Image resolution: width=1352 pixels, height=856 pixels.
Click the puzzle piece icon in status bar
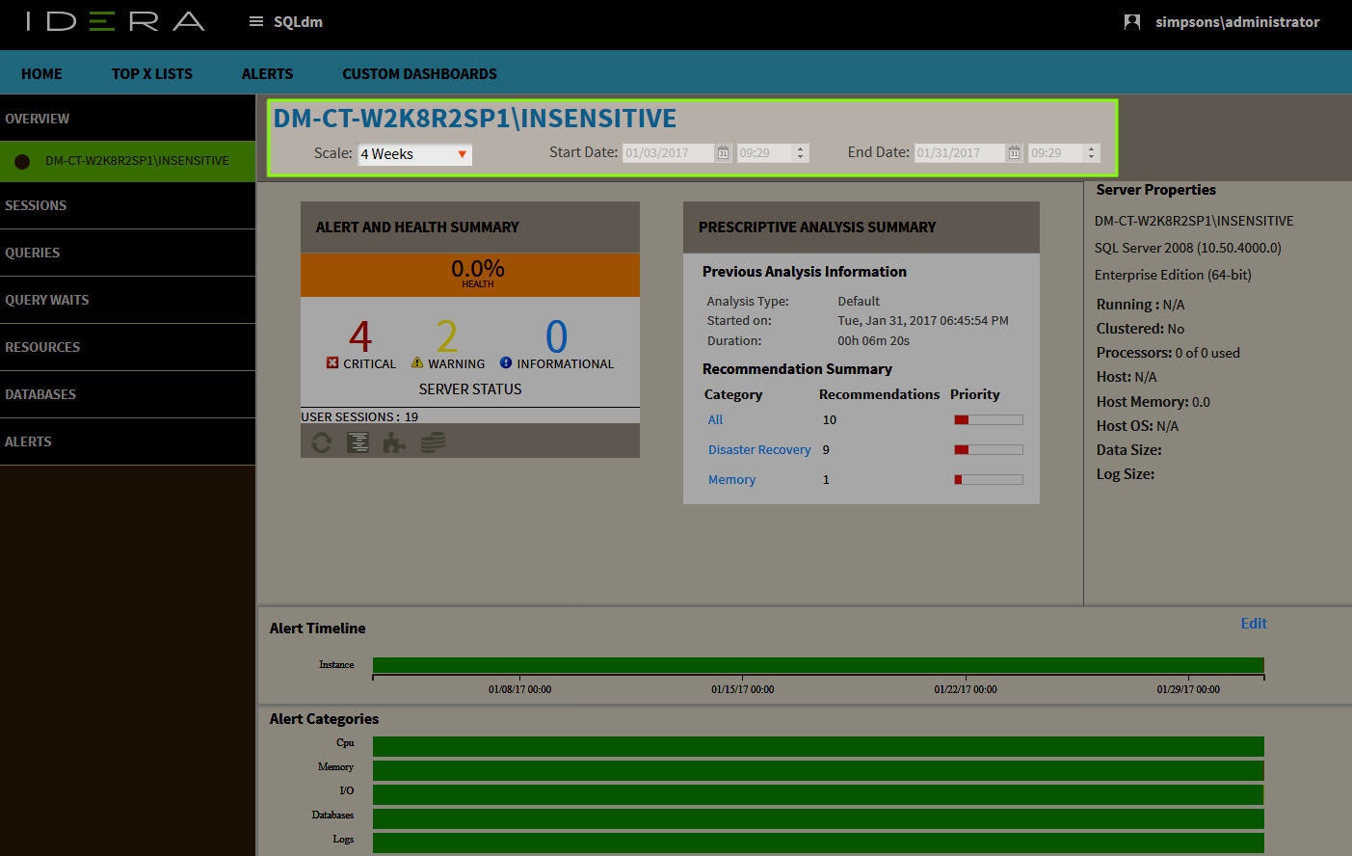394,442
